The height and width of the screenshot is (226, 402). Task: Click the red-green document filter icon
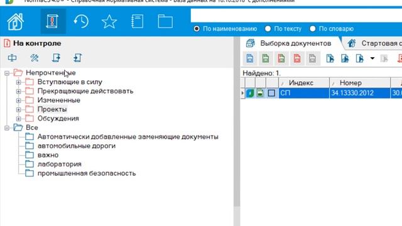281,58
